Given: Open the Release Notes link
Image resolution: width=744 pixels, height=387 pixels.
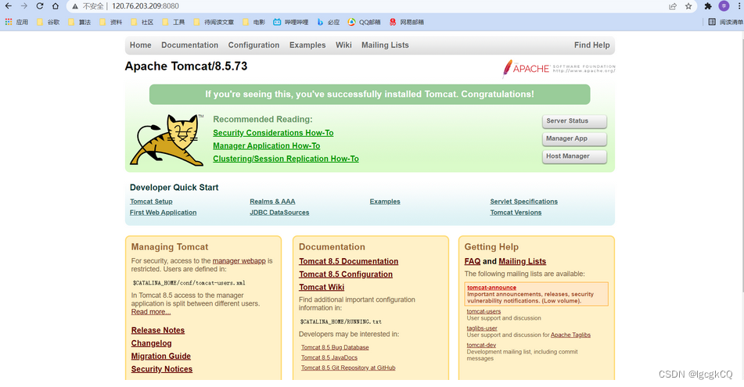Looking at the screenshot, I should (157, 331).
